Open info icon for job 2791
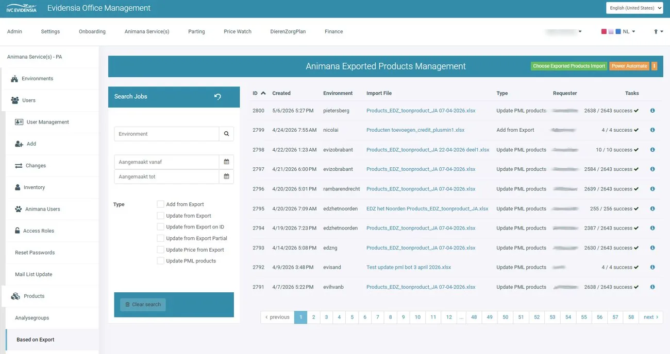 click(652, 287)
